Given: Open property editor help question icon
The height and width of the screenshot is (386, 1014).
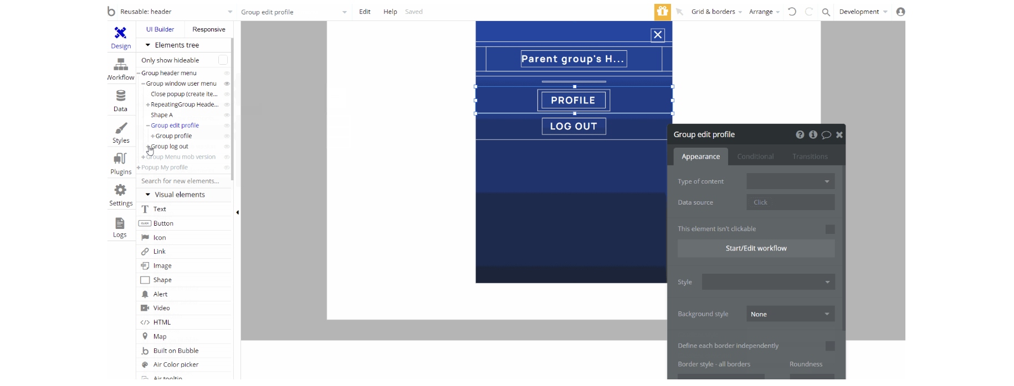Looking at the screenshot, I should [800, 134].
